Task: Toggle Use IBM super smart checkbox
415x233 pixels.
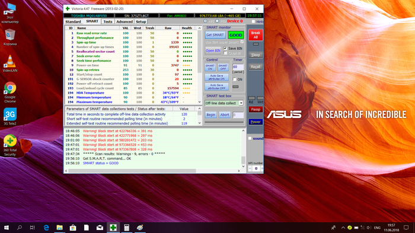Action: pyautogui.click(x=242, y=42)
